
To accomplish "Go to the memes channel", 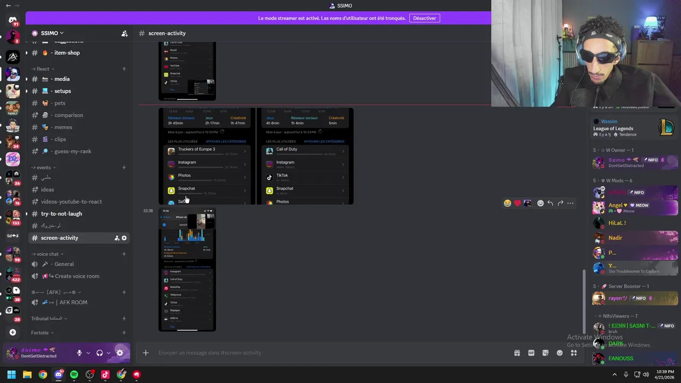I will click(x=79, y=127).
